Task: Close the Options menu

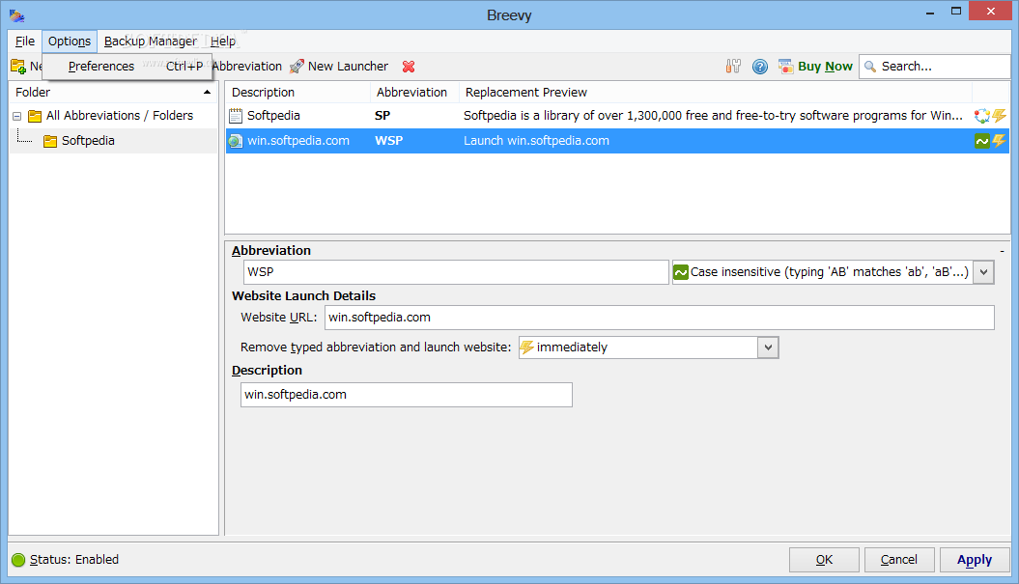Action: pyautogui.click(x=70, y=41)
